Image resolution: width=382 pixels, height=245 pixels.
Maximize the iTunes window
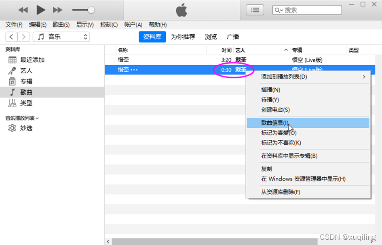363,4
